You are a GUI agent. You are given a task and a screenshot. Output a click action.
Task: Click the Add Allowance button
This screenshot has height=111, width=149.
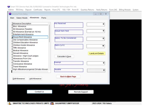coord(35,79)
